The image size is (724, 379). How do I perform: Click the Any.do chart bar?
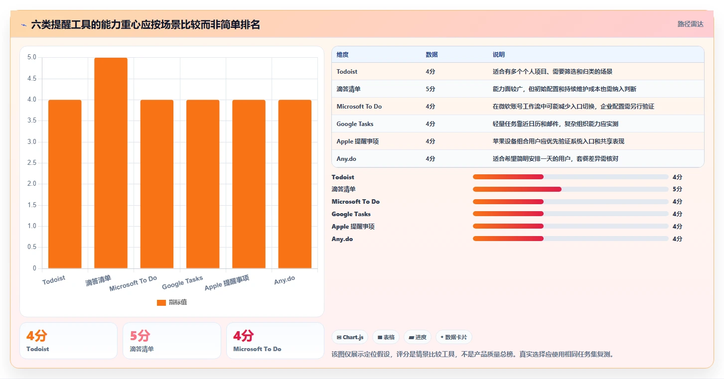click(x=295, y=184)
